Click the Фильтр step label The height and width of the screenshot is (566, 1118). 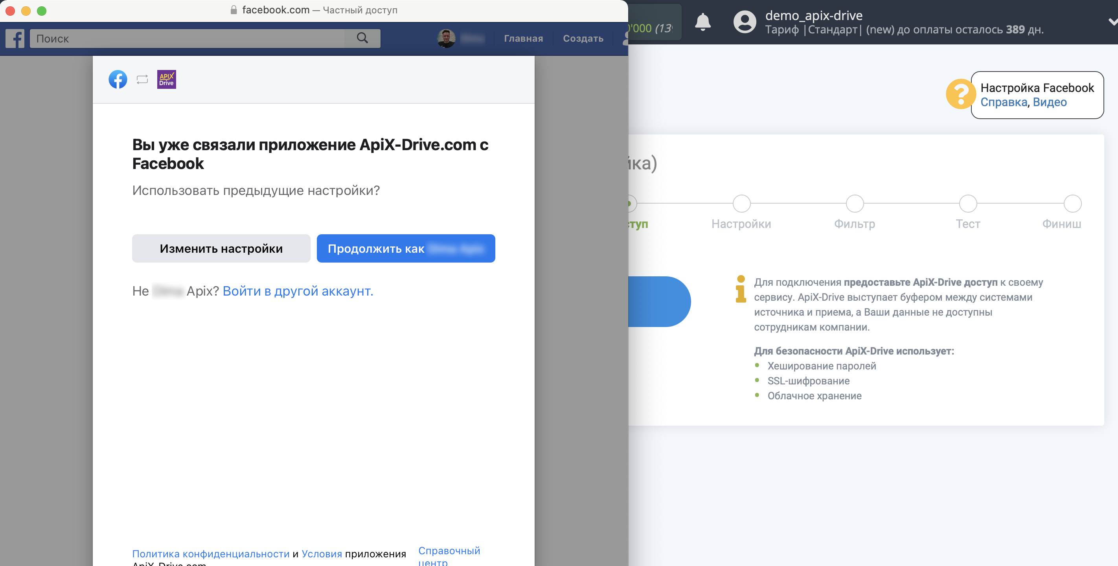[855, 224]
